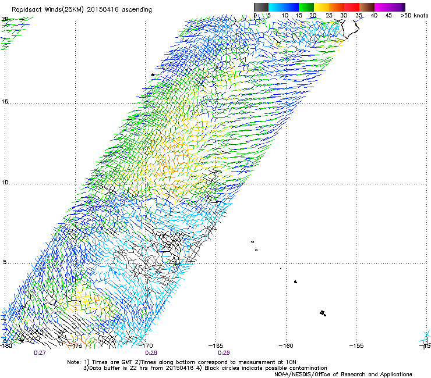Click the small island marker near 17N 170W

tap(153, 74)
